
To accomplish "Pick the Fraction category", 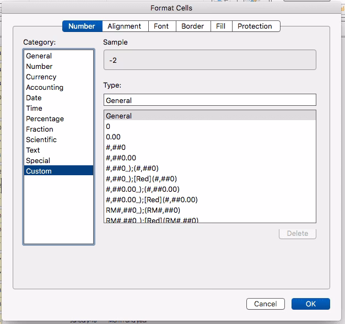I will click(58, 129).
